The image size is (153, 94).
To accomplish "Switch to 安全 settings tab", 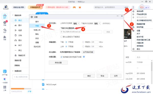I will tap(37, 38).
